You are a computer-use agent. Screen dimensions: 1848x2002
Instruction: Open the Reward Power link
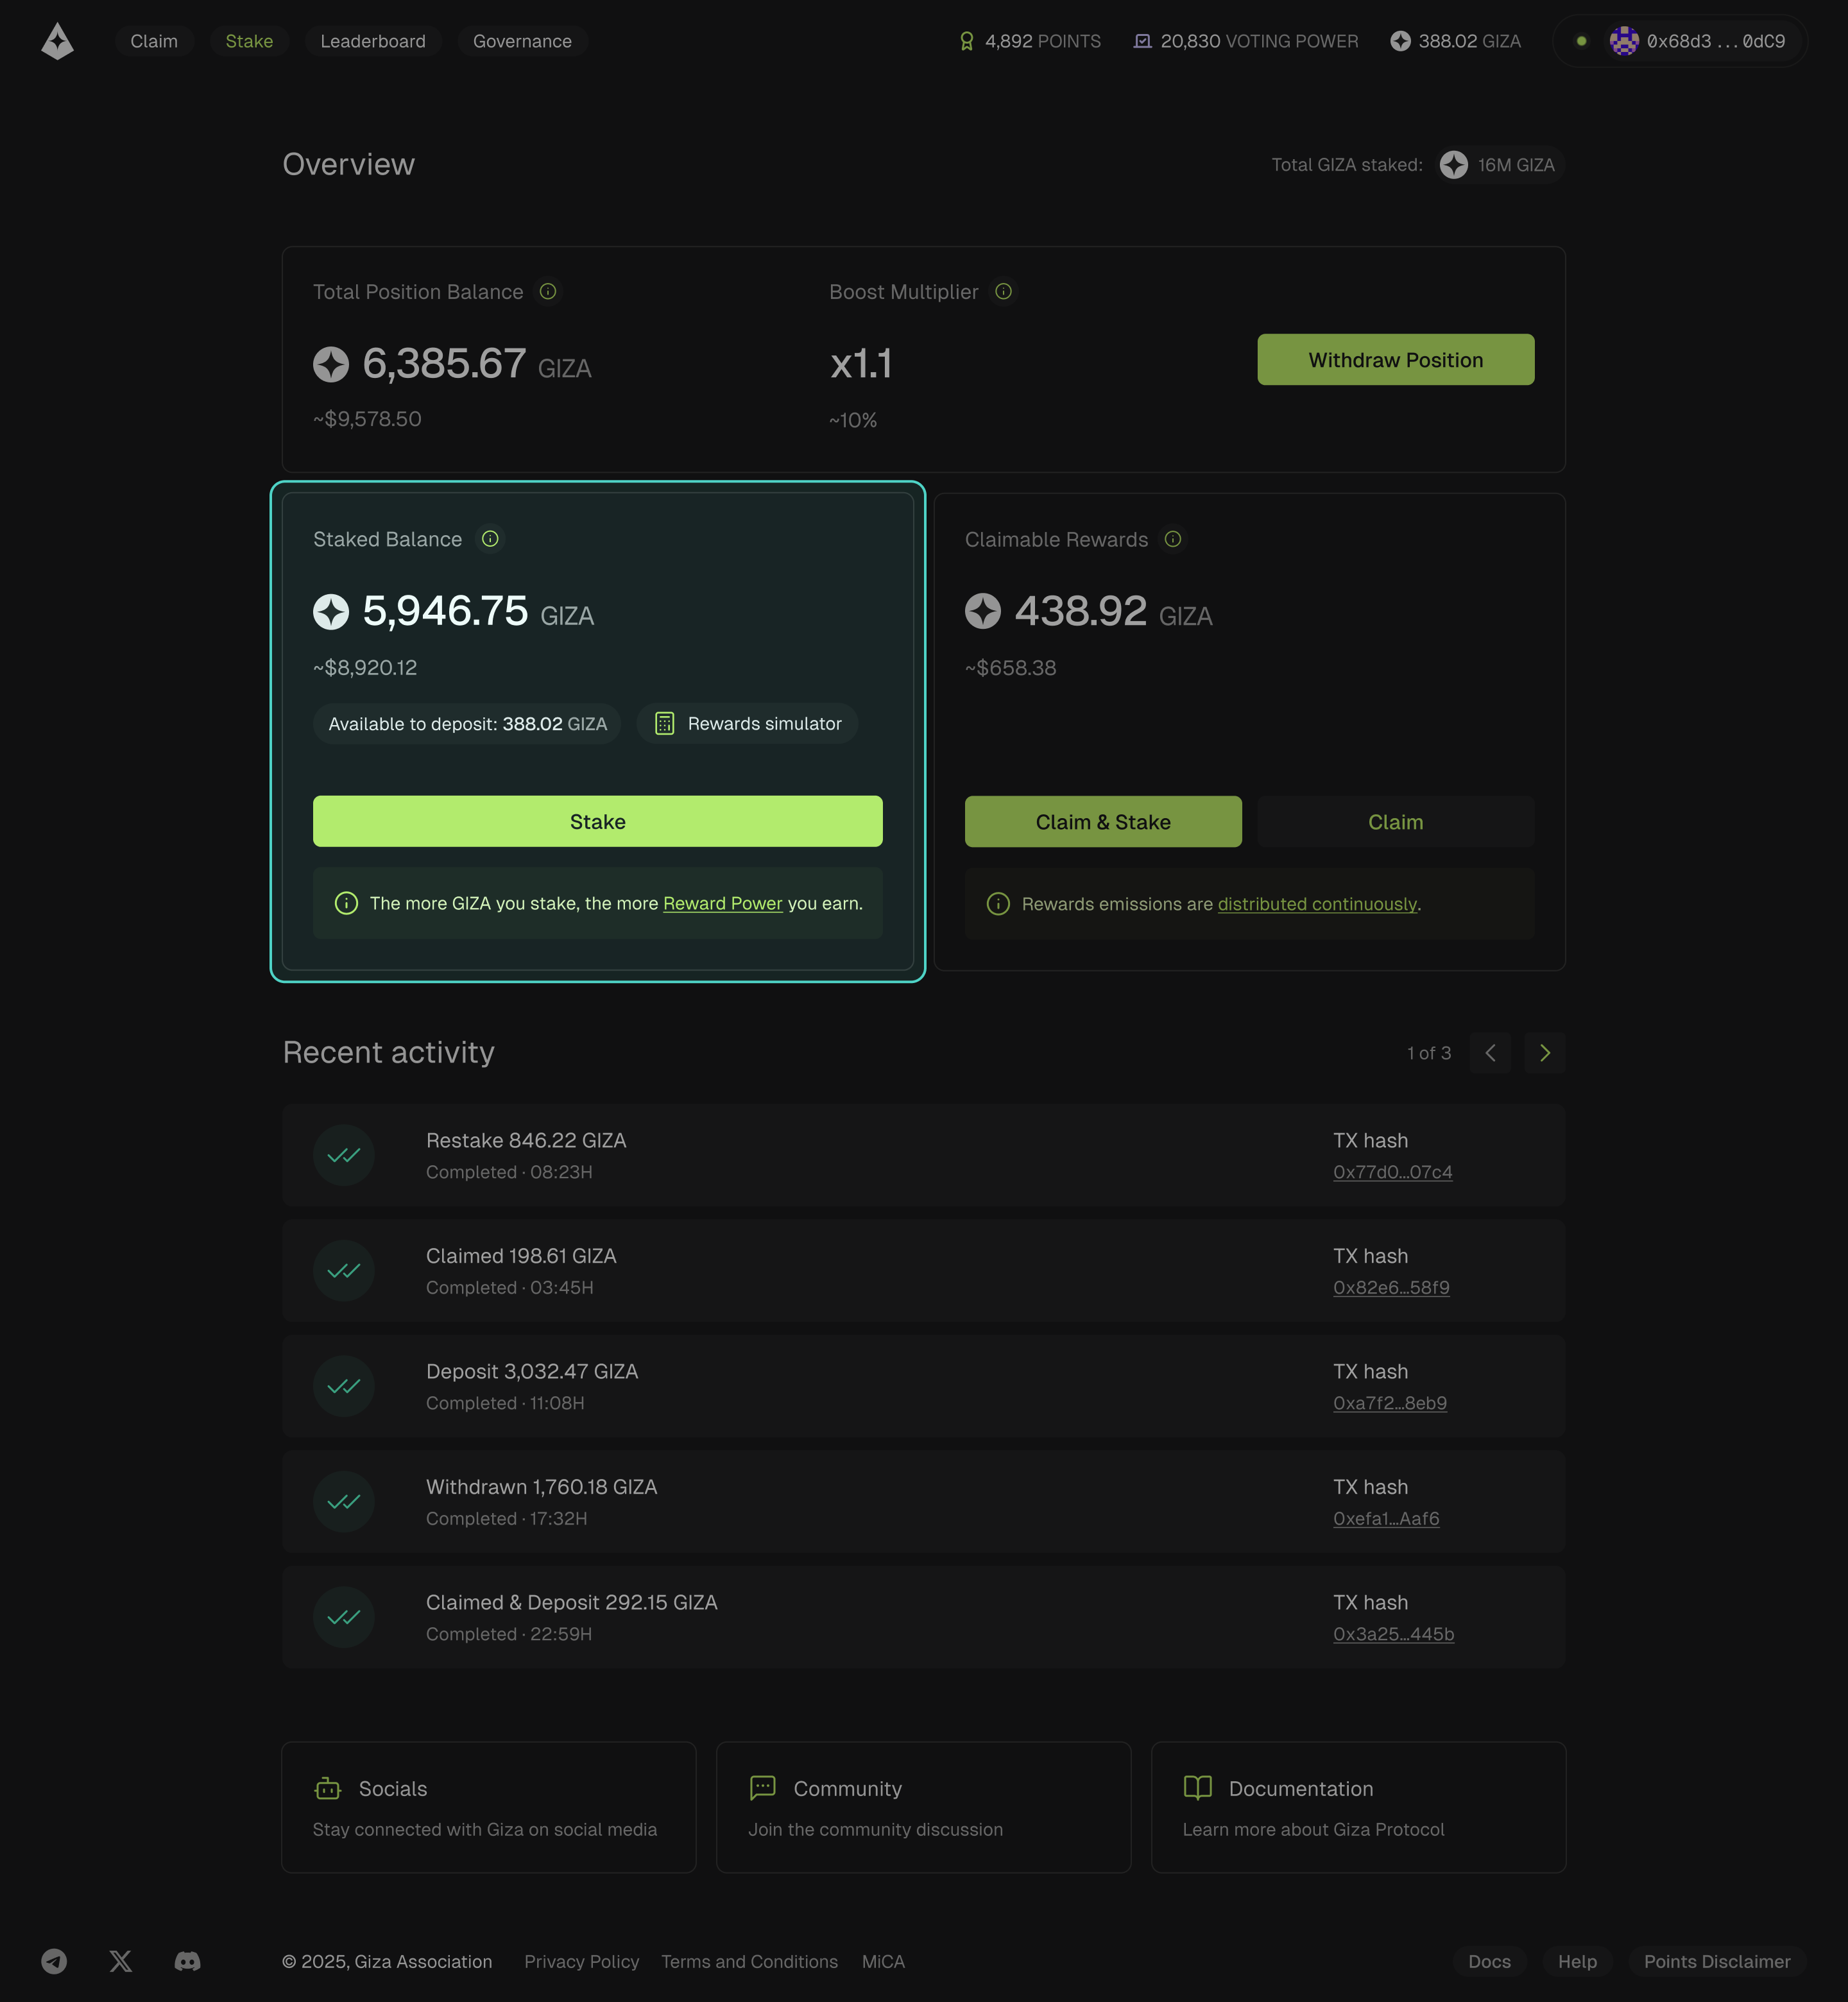[722, 903]
